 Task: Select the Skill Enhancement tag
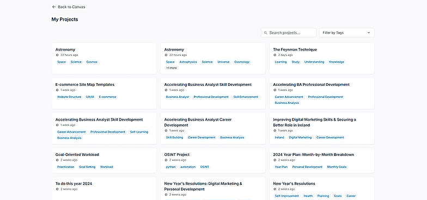246,97
